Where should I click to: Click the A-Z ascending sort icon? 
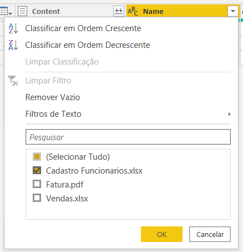click(x=13, y=28)
